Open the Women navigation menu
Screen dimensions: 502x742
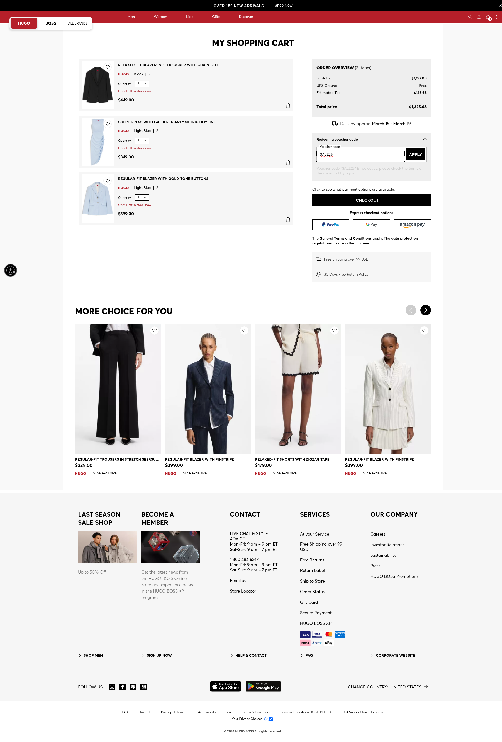[x=160, y=17]
